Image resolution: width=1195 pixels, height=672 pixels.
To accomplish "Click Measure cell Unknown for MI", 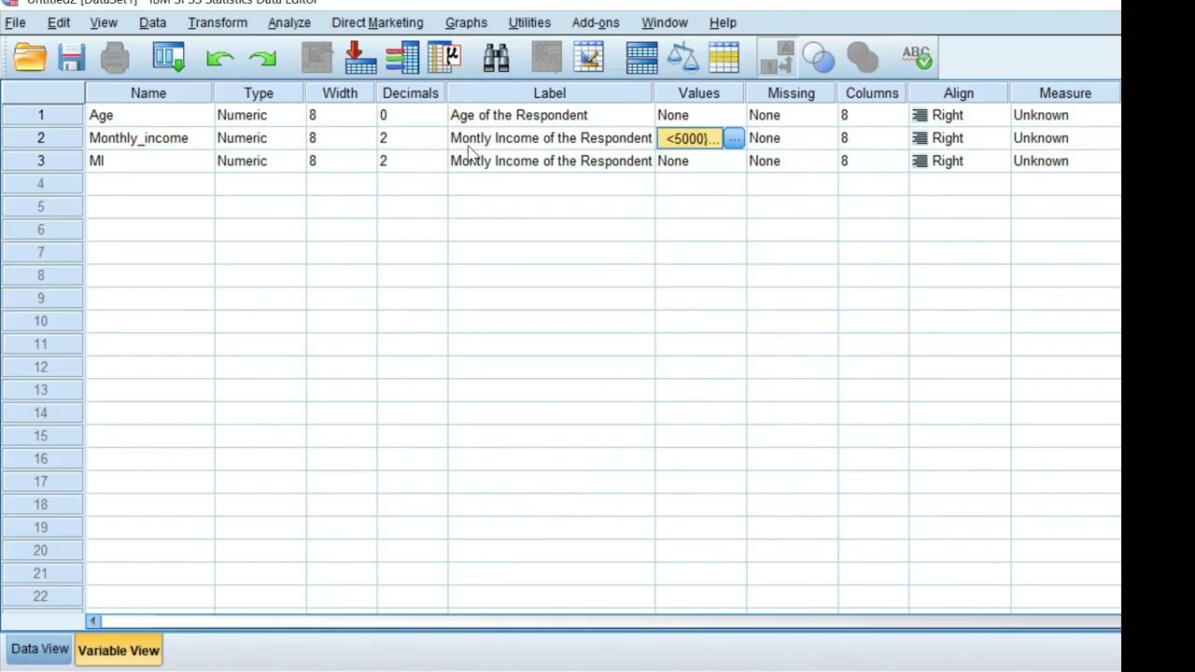I will click(x=1065, y=161).
